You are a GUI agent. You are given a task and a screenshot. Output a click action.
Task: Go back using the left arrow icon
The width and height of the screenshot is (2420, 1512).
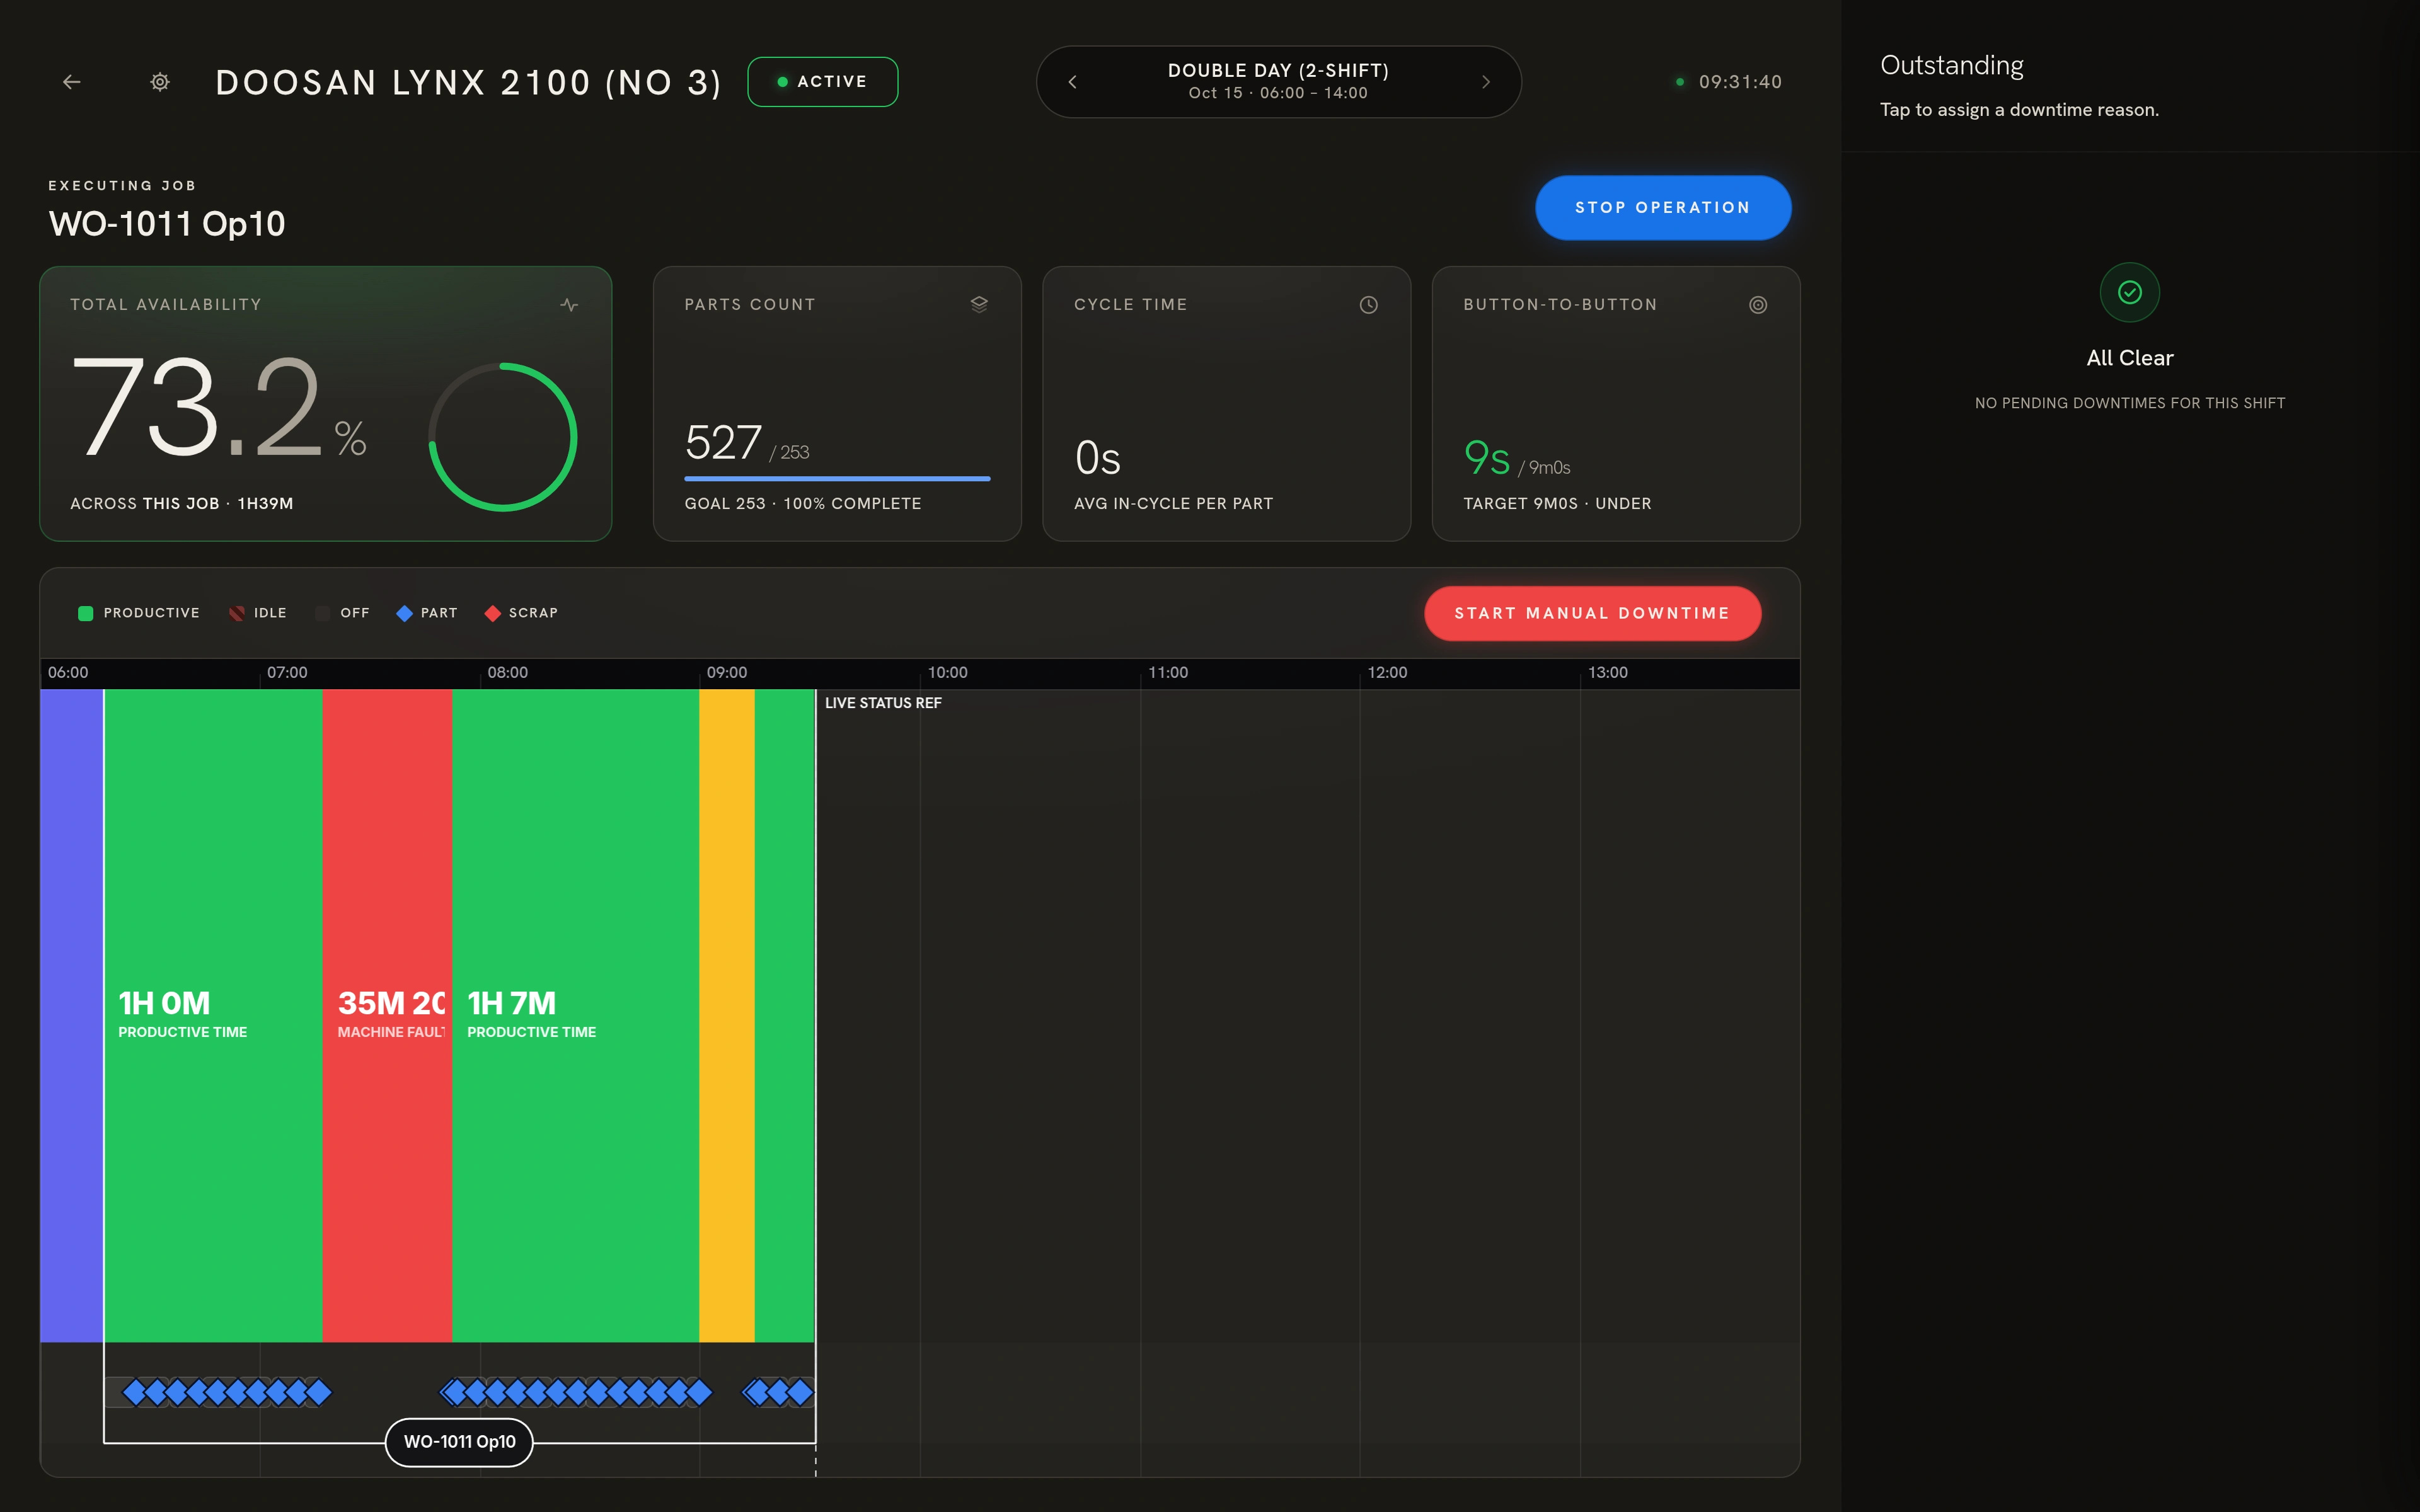click(71, 82)
